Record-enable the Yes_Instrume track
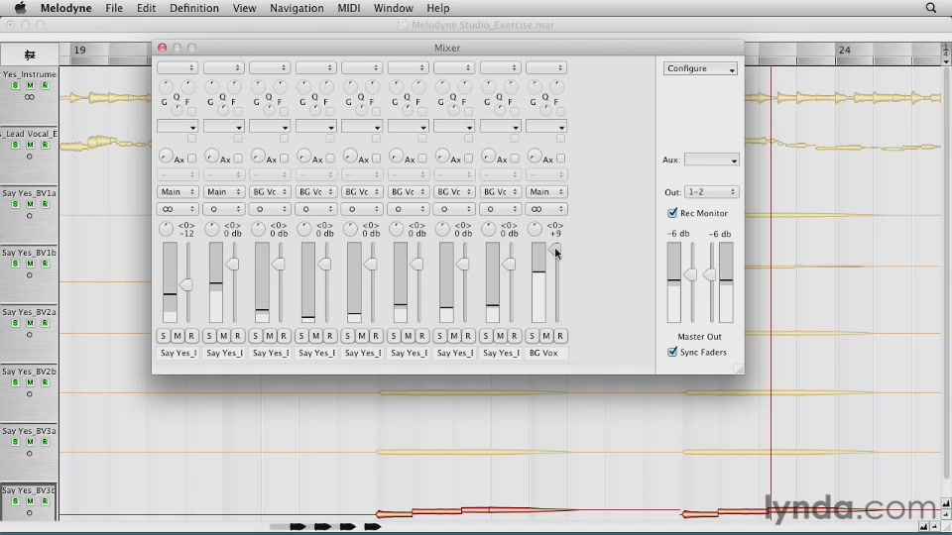This screenshot has height=535, width=952. (x=45, y=85)
